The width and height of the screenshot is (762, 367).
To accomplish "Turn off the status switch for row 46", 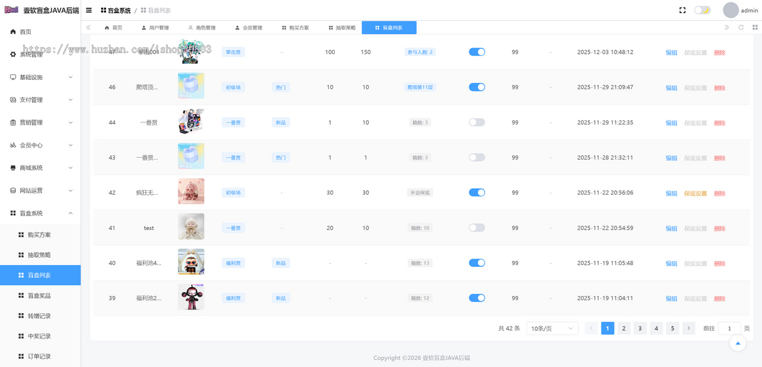I will pyautogui.click(x=477, y=87).
